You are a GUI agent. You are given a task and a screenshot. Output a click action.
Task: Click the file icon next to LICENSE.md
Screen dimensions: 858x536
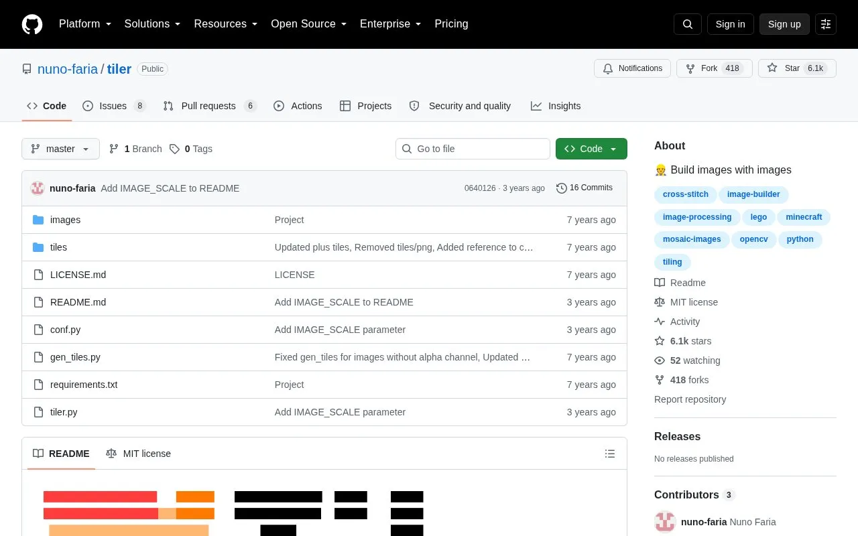[x=38, y=275]
